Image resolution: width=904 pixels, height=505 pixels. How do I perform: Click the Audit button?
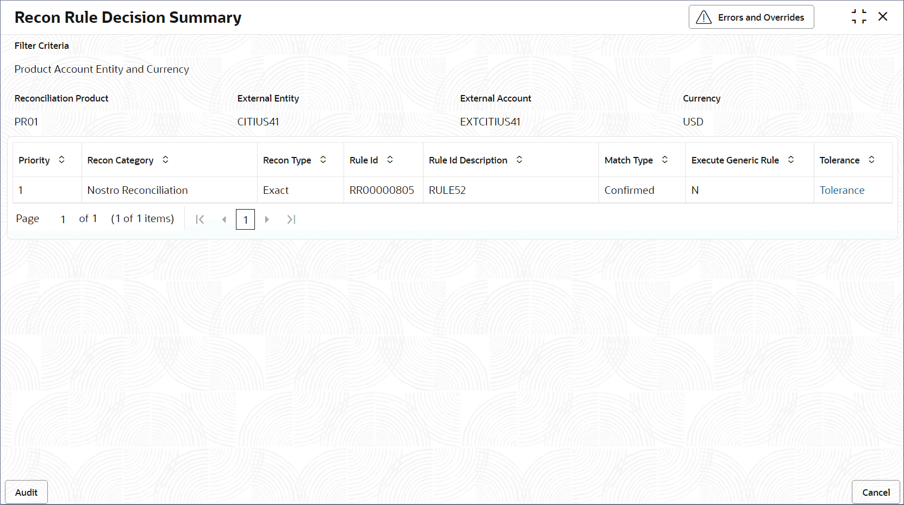(26, 493)
